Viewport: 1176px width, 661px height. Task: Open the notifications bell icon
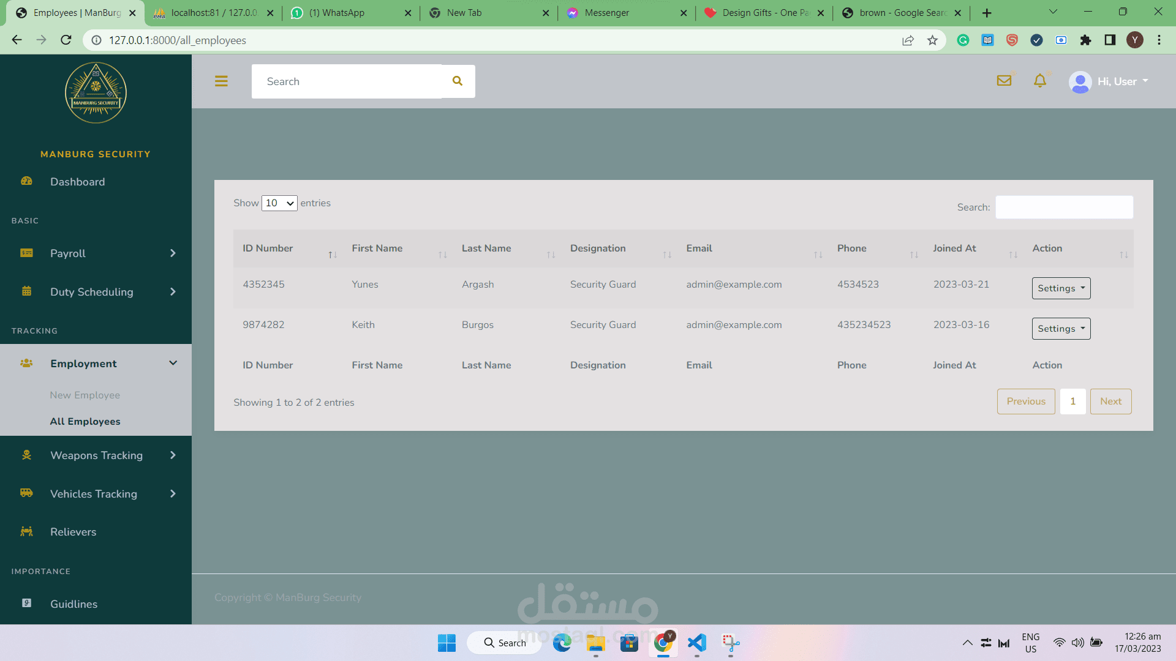pyautogui.click(x=1040, y=81)
